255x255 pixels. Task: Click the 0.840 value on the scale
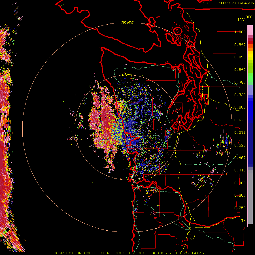point(240,70)
